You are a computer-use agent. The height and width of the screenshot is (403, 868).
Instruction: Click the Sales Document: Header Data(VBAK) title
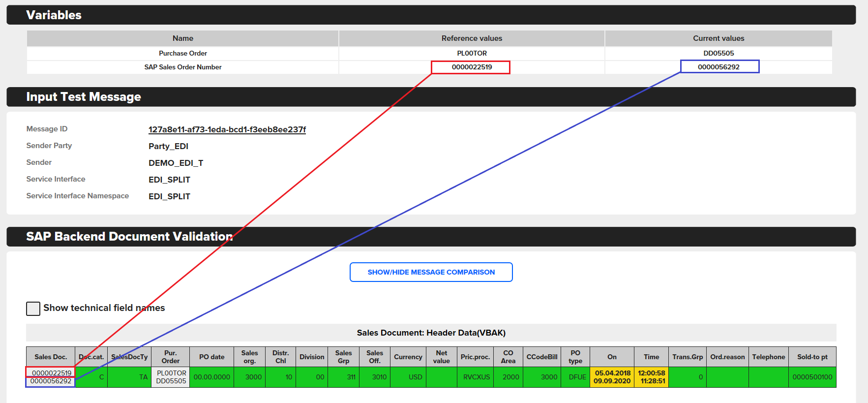tap(431, 333)
